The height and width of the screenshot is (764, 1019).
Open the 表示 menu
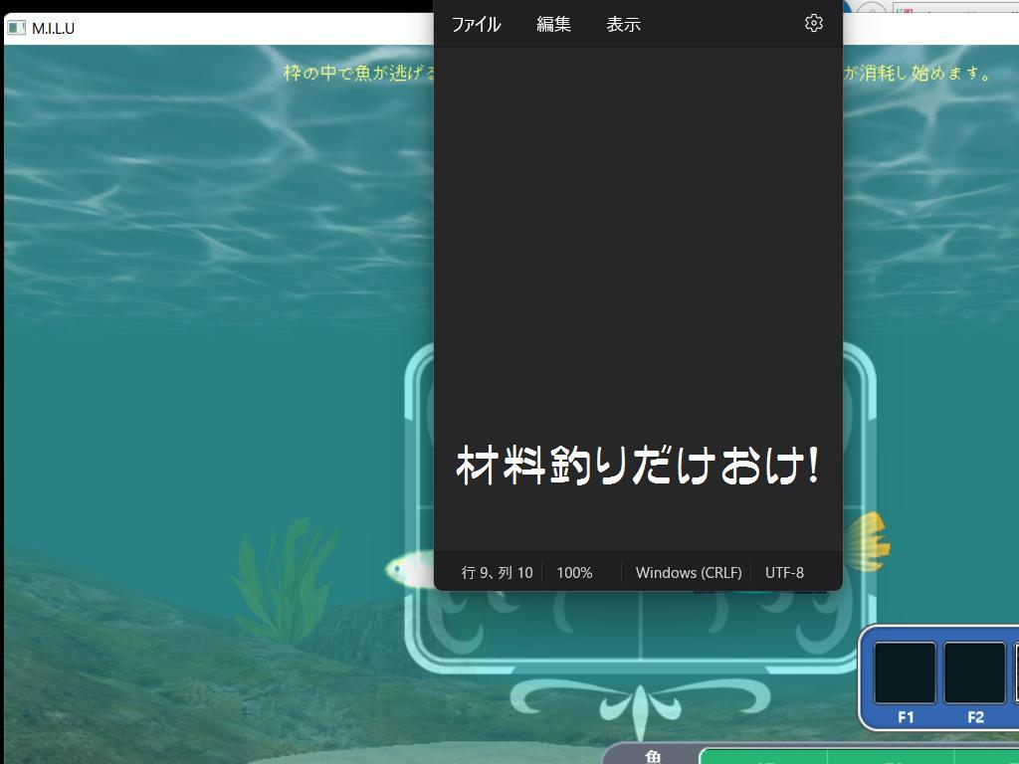tap(623, 24)
